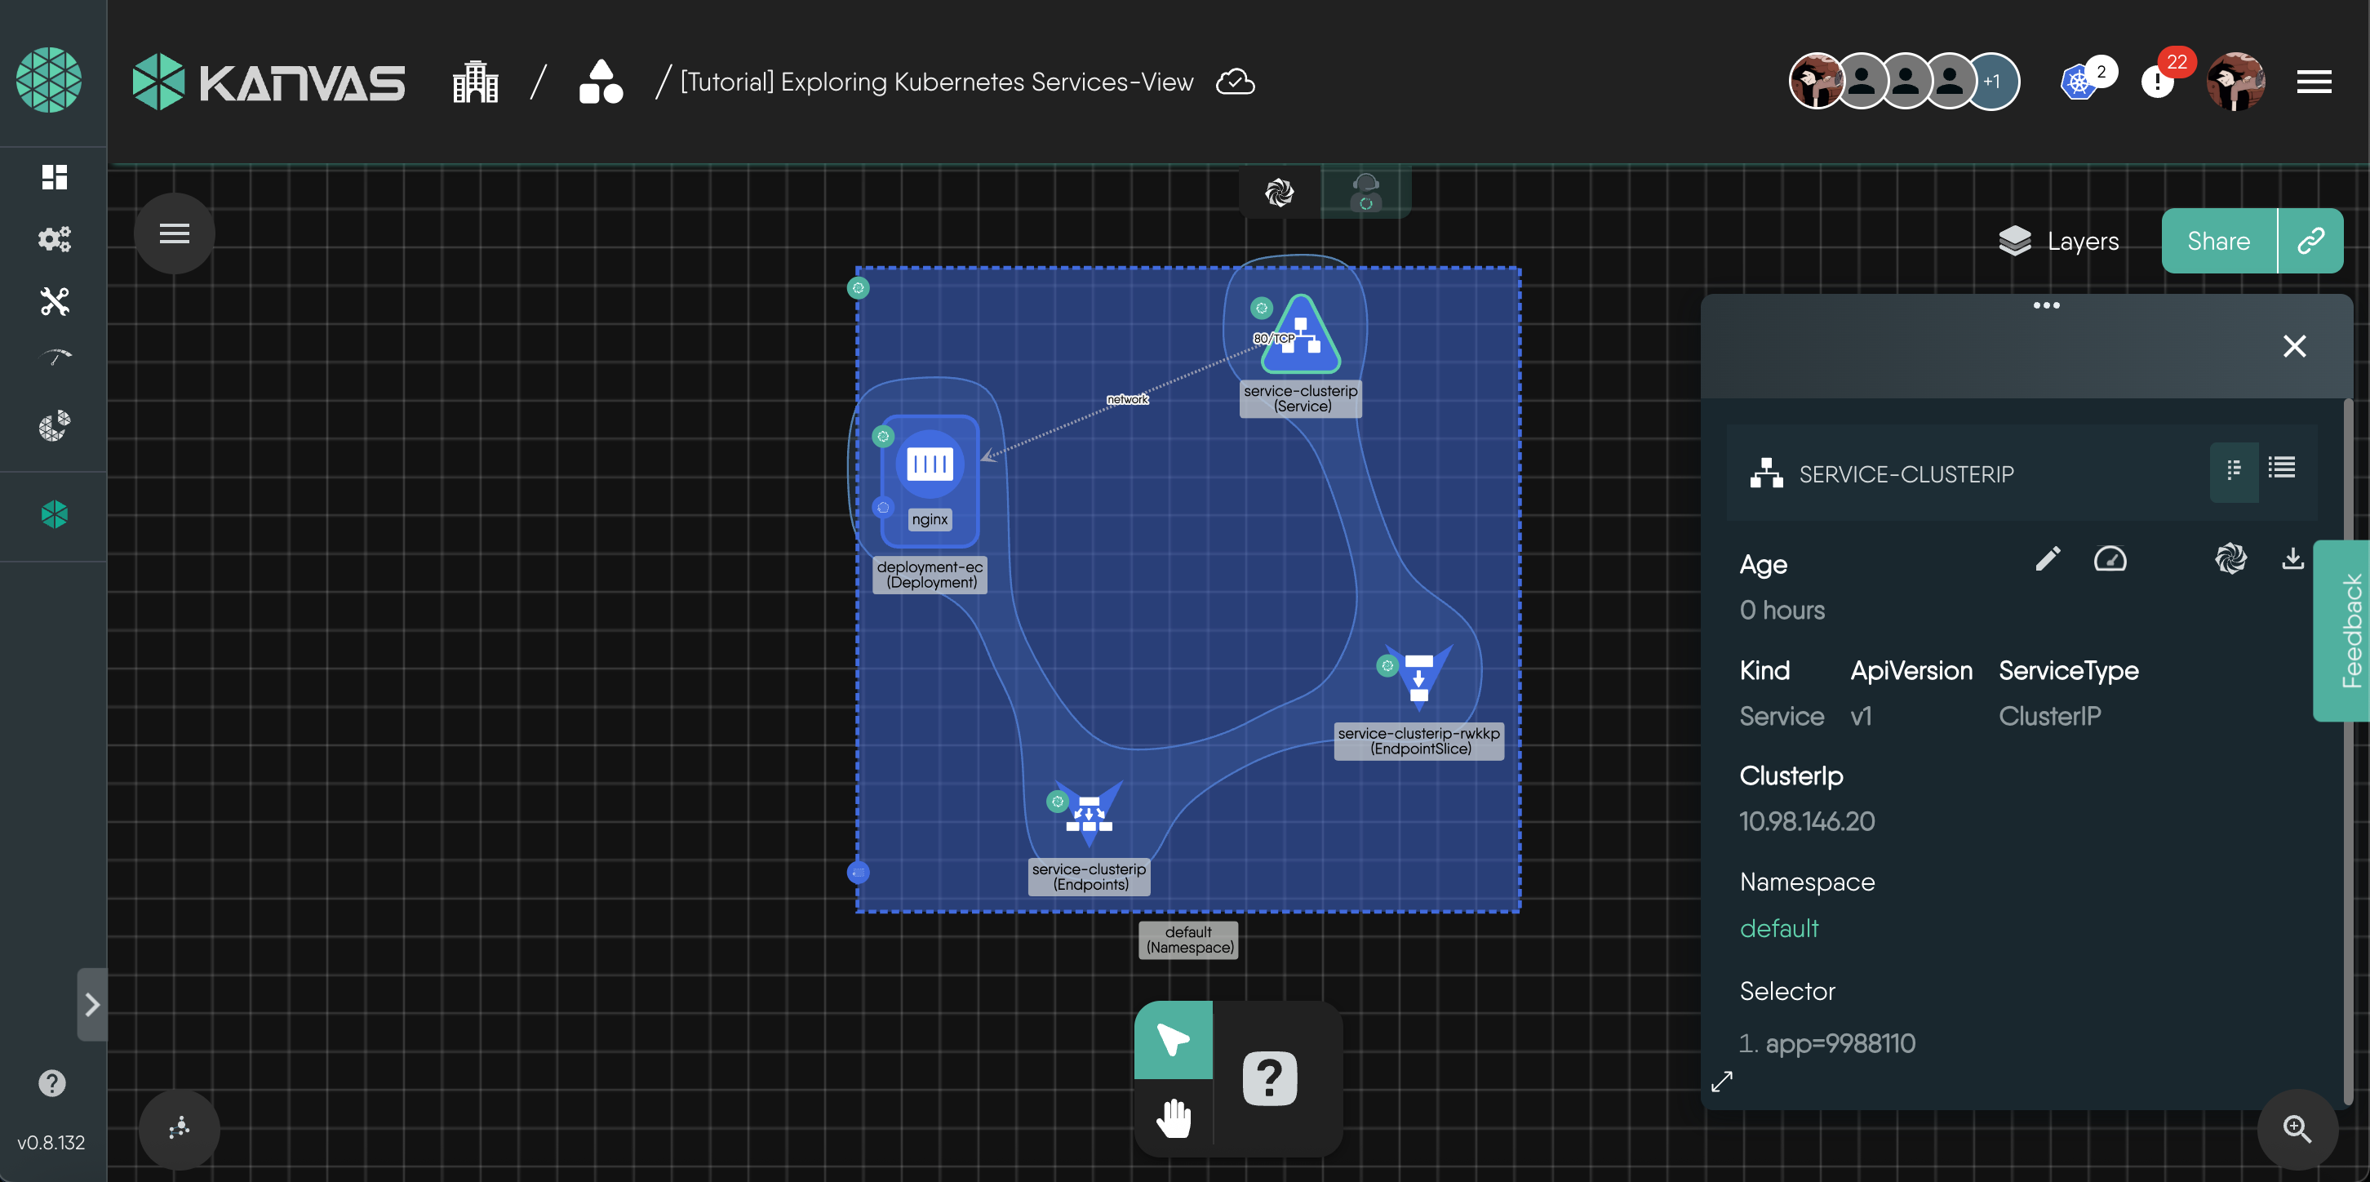Open the Performance gauge icon in sidebar

[x=55, y=359]
